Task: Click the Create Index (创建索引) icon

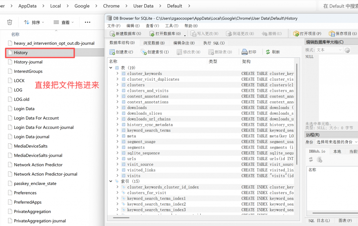Action: [144, 52]
